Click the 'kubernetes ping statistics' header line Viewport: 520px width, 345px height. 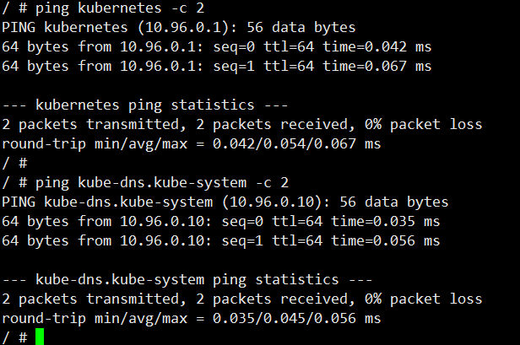[145, 105]
